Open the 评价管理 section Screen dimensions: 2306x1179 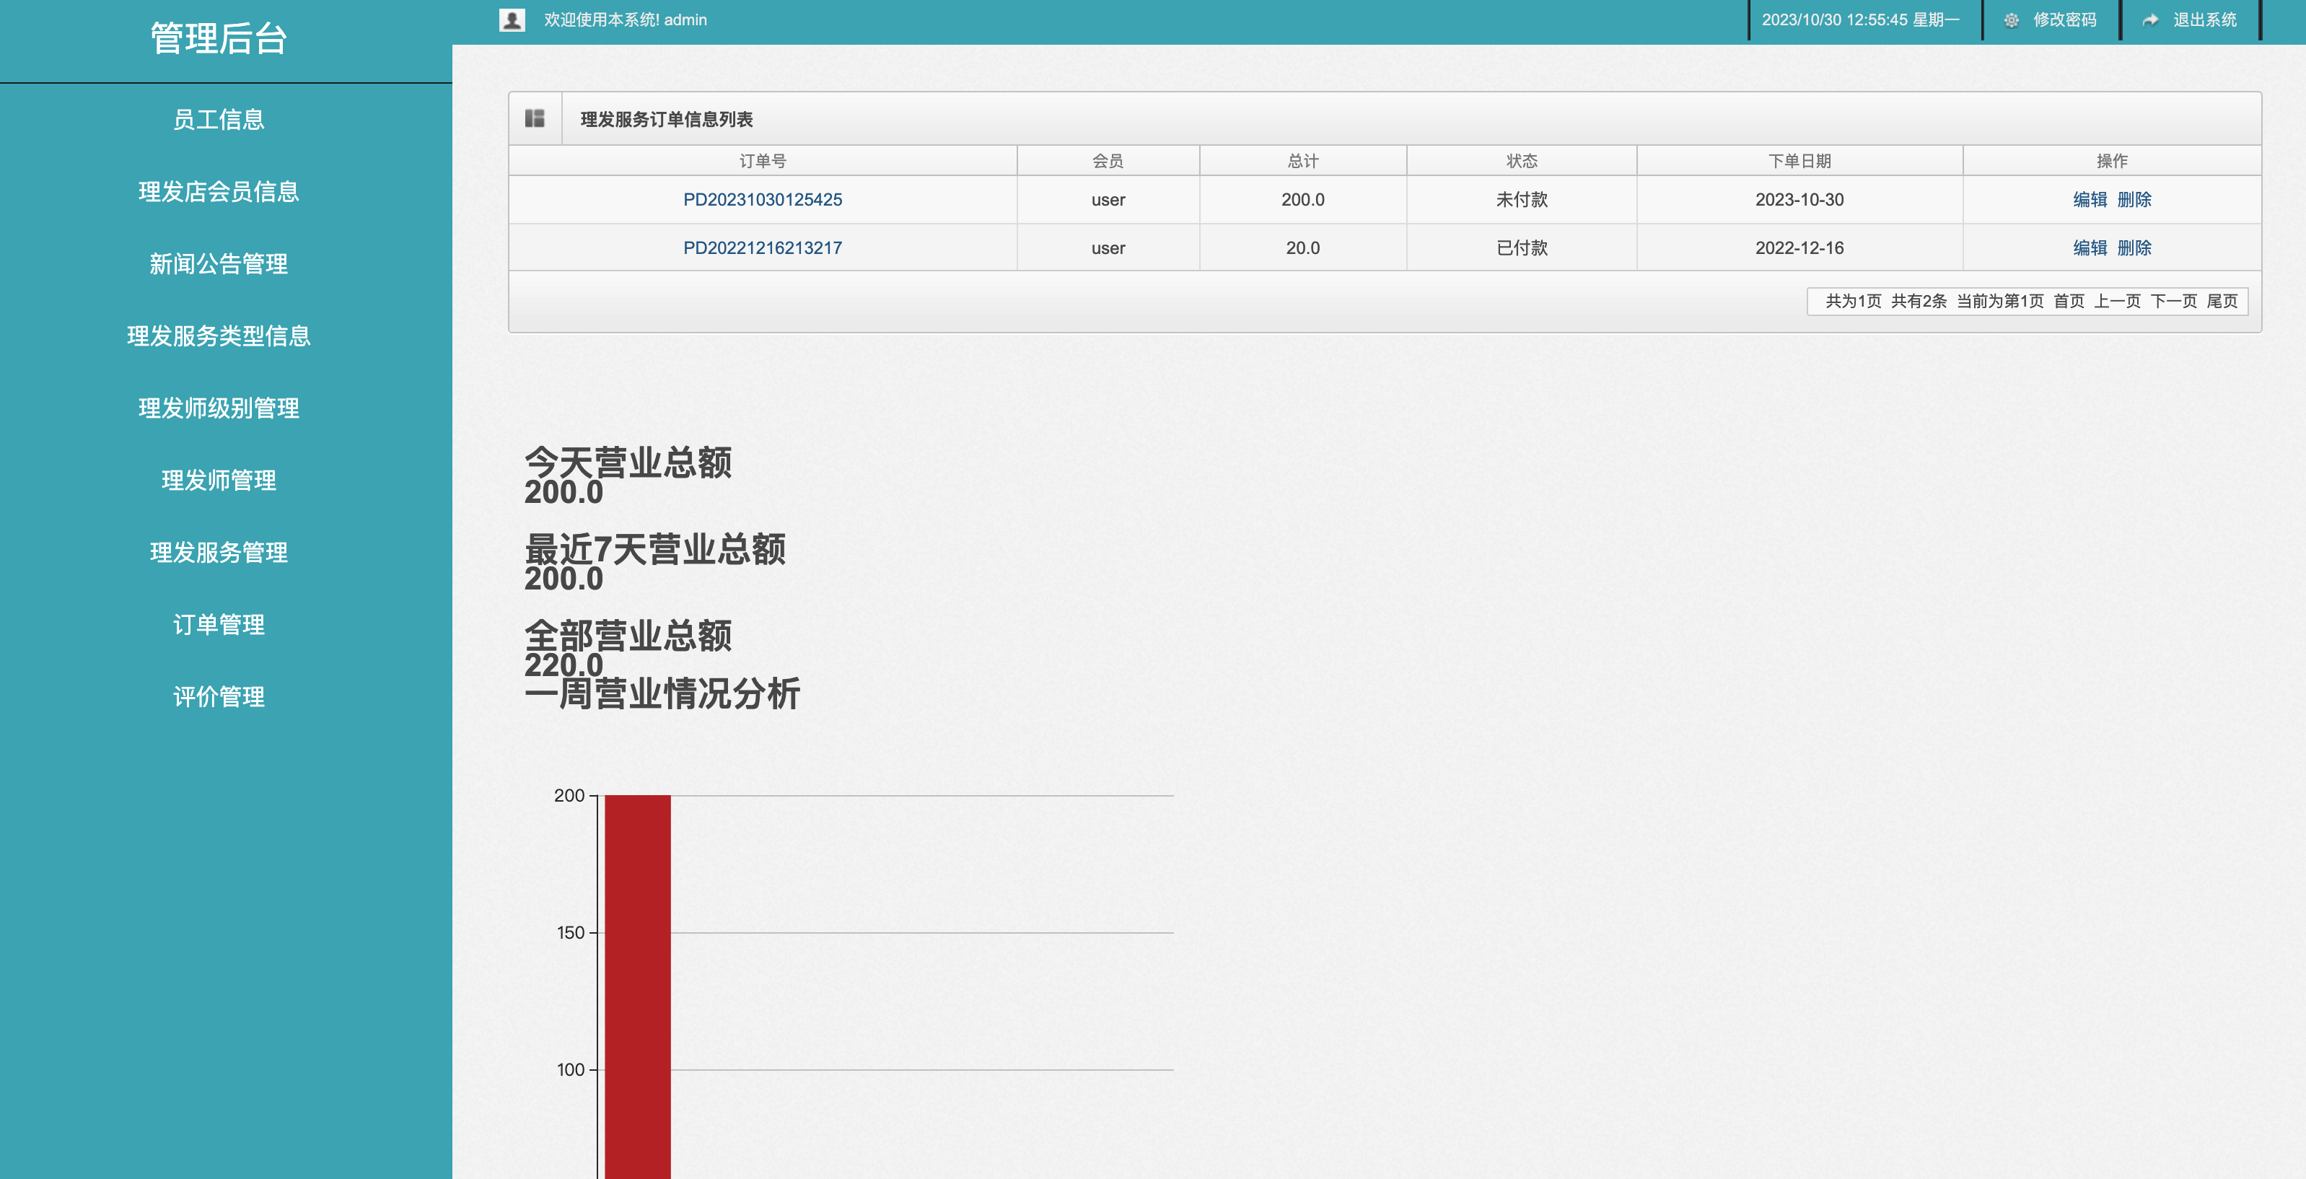coord(219,698)
